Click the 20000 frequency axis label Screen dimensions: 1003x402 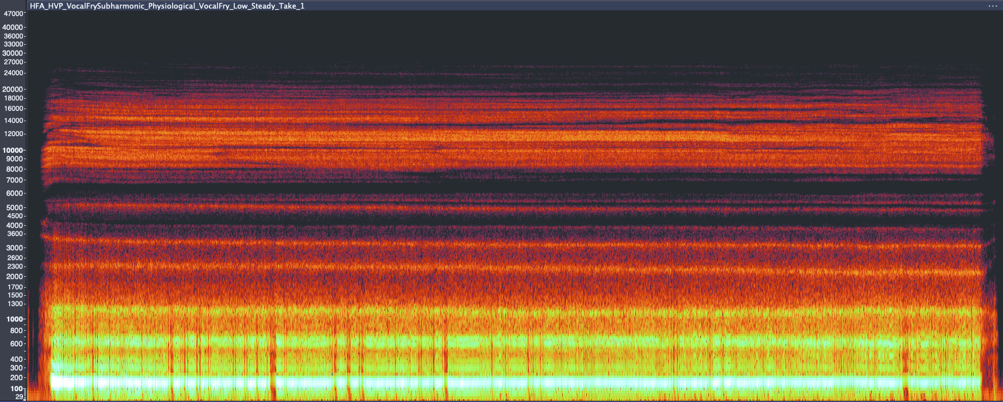(13, 90)
